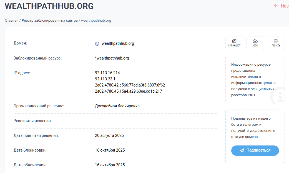Click wealthpathhub.org at the breadcrumb end
The image size is (289, 173).
[96, 21]
